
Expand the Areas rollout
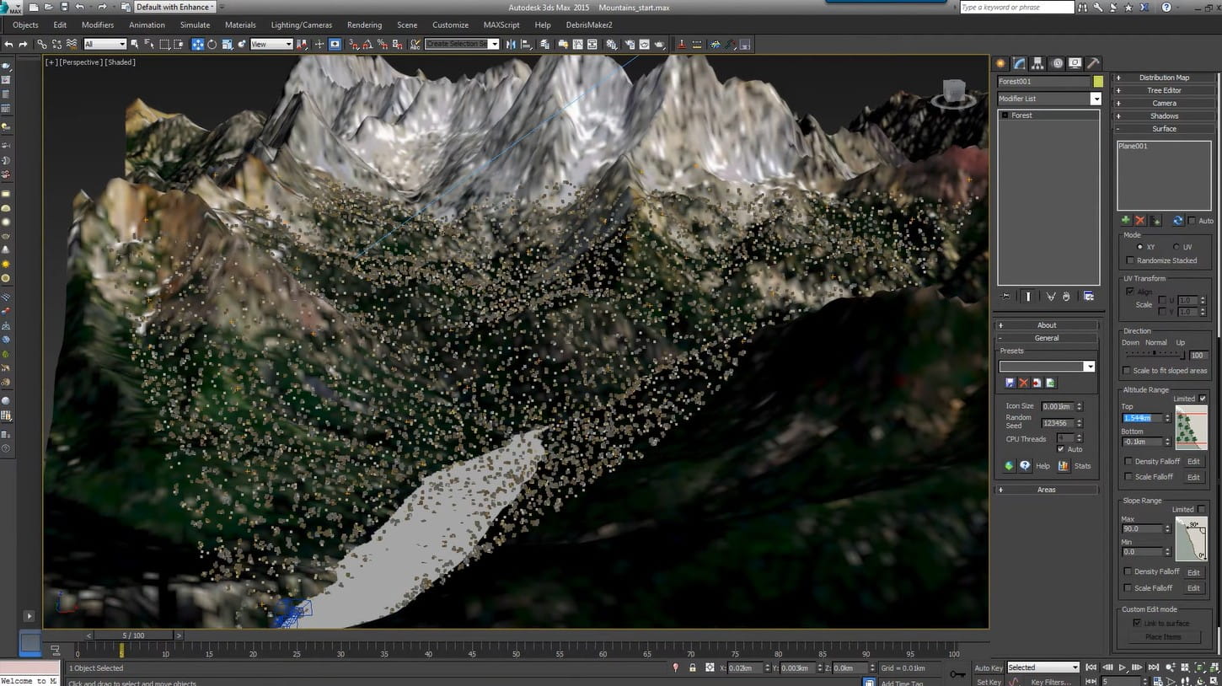pos(1048,490)
